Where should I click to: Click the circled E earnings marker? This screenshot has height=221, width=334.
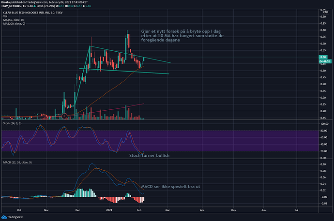tap(64, 116)
